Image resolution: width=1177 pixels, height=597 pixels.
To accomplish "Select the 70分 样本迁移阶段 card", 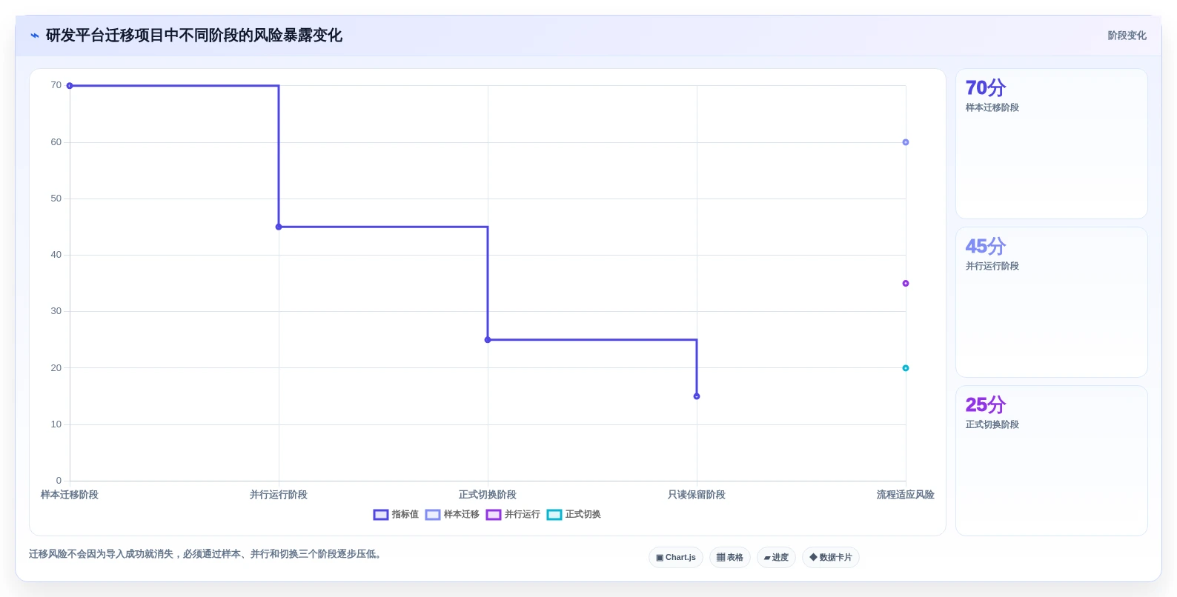I will (x=1051, y=144).
